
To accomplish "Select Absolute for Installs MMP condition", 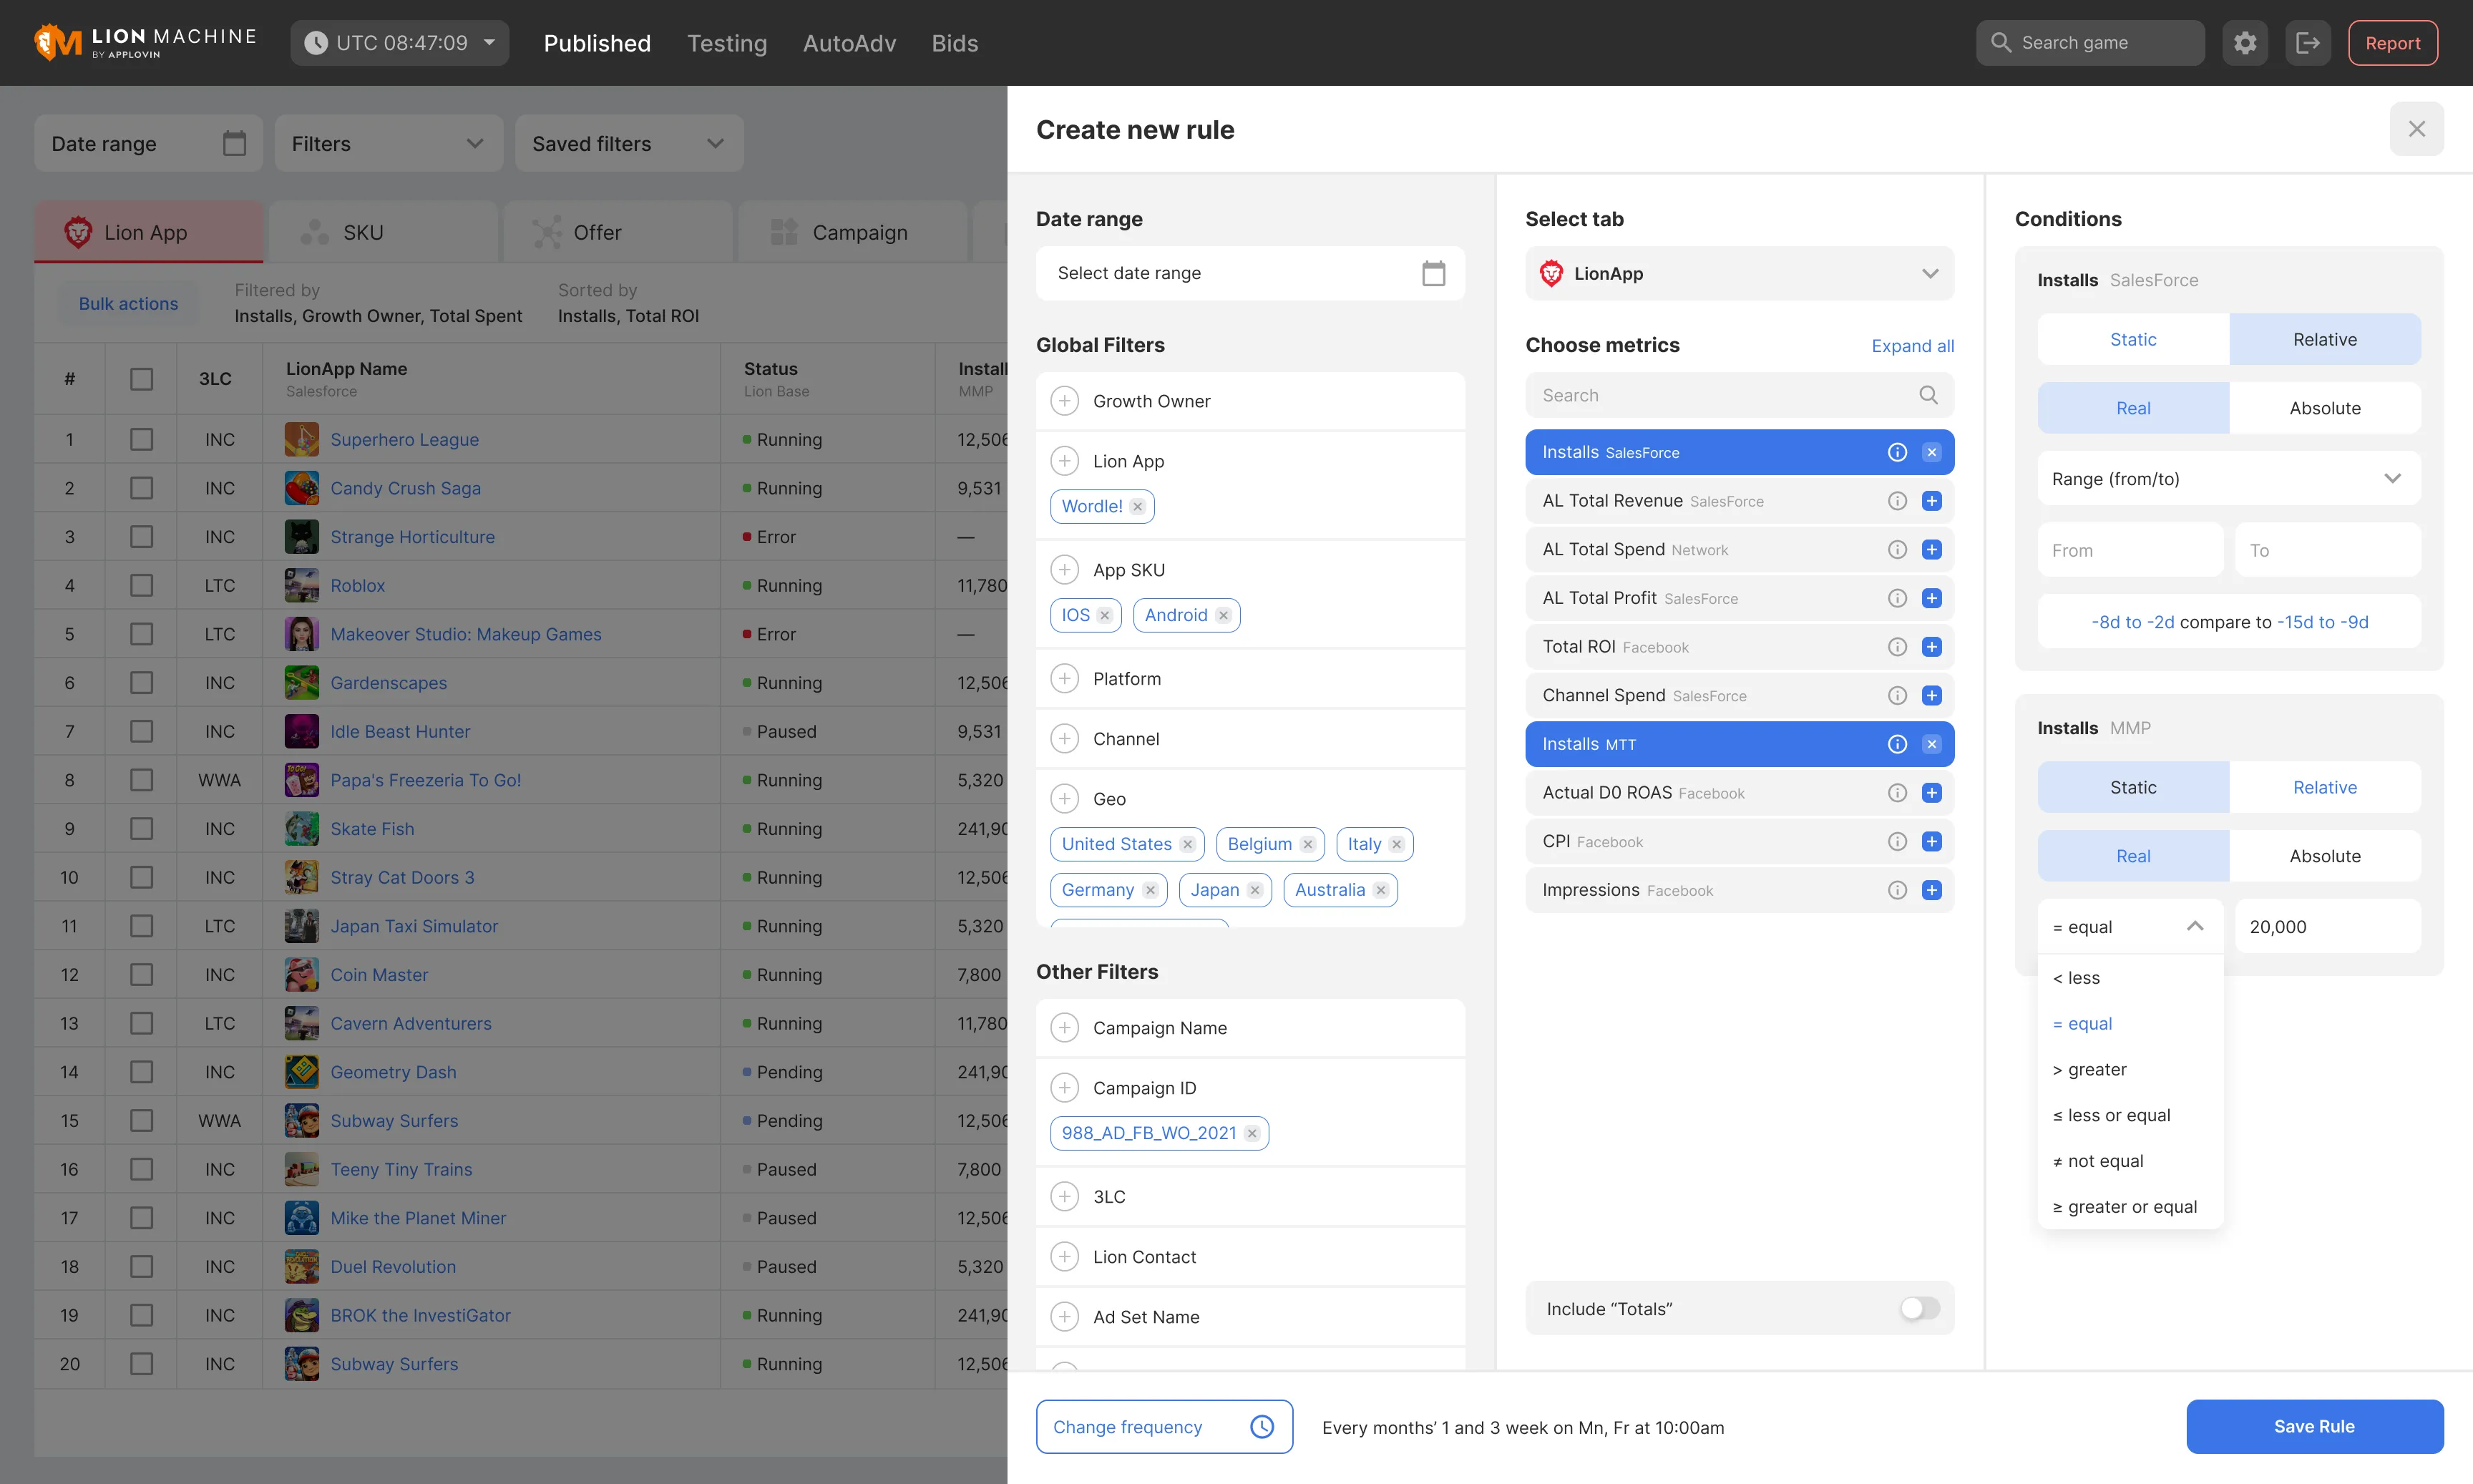I will point(2325,856).
